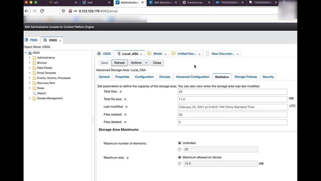Screen dimensions: 321x181
Task: Click help icon beside Maximum size
Action: [x=127, y=158]
